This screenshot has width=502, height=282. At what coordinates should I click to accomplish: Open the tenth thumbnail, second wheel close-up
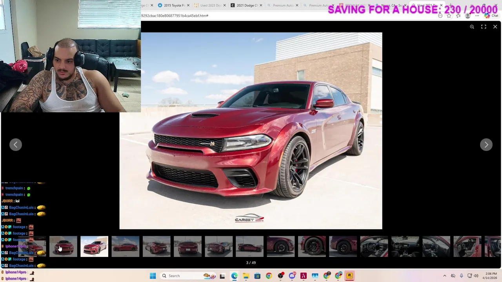click(x=312, y=247)
